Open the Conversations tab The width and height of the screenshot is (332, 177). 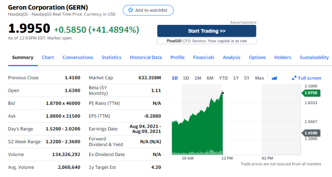[x=78, y=57]
